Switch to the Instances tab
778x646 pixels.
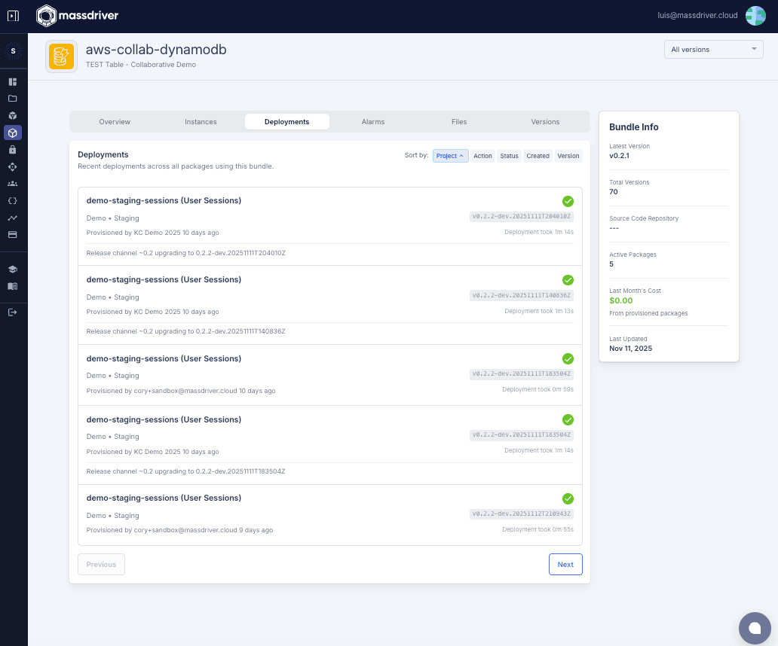tap(201, 121)
